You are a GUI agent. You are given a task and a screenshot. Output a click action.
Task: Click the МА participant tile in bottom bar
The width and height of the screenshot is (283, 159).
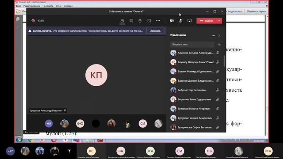[268, 151]
